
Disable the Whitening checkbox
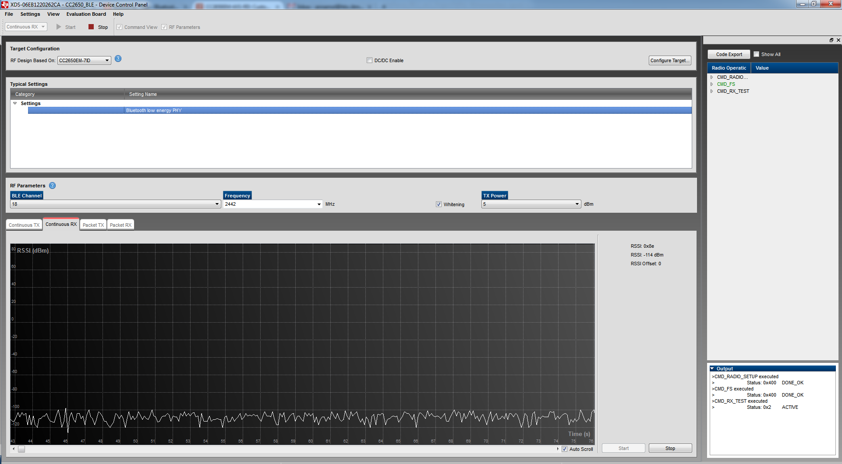(439, 204)
